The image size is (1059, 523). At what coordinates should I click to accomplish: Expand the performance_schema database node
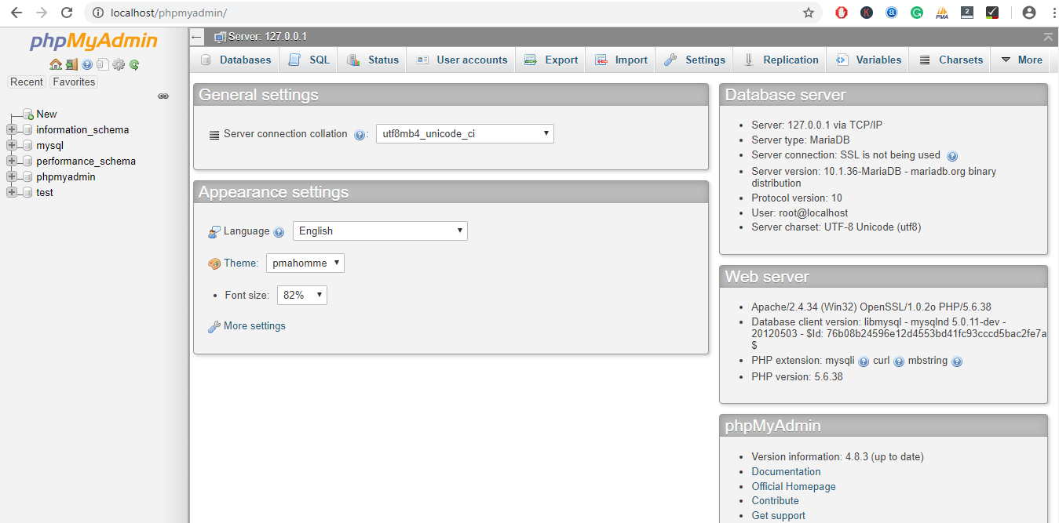coord(11,162)
